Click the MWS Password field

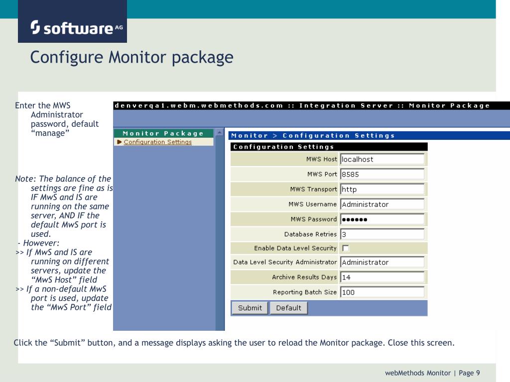pyautogui.click(x=382, y=219)
